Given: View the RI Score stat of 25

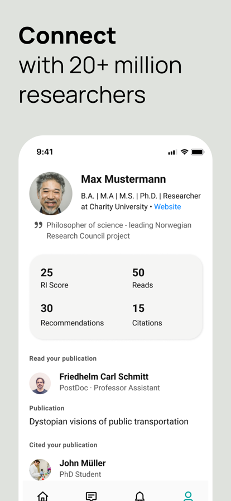Looking at the screenshot, I should 54,278.
